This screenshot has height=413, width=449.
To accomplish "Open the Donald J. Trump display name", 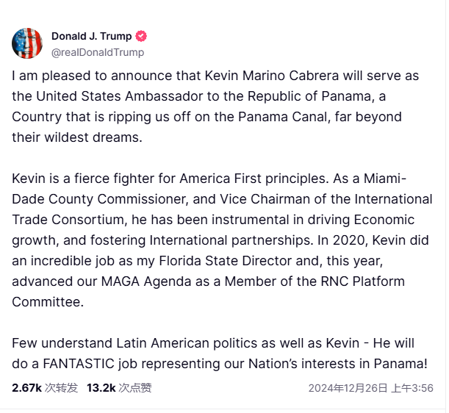I will pos(91,36).
